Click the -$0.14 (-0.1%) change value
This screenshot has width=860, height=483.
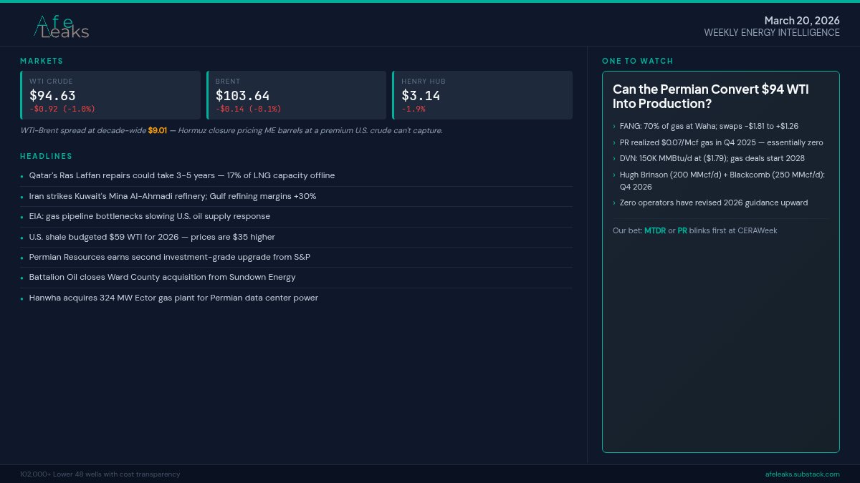(248, 109)
